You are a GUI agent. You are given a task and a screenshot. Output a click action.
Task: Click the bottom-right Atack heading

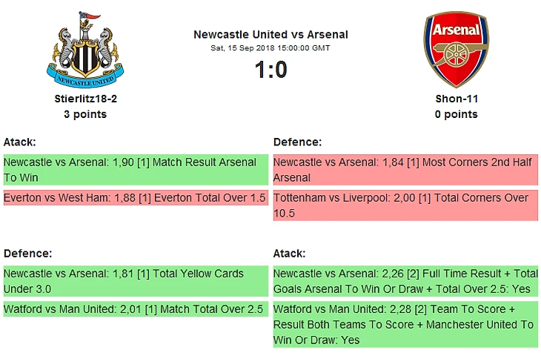(289, 253)
